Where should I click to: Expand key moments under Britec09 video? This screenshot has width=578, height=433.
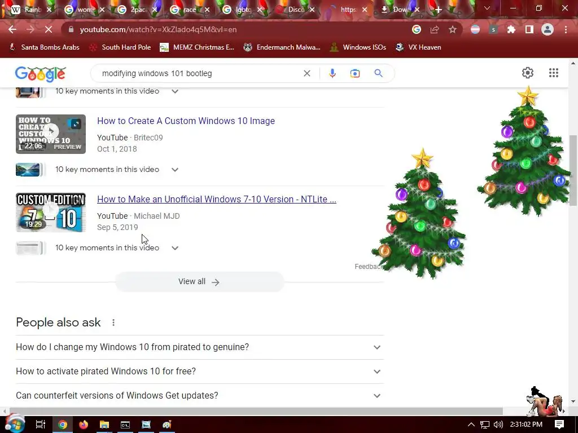tap(175, 170)
